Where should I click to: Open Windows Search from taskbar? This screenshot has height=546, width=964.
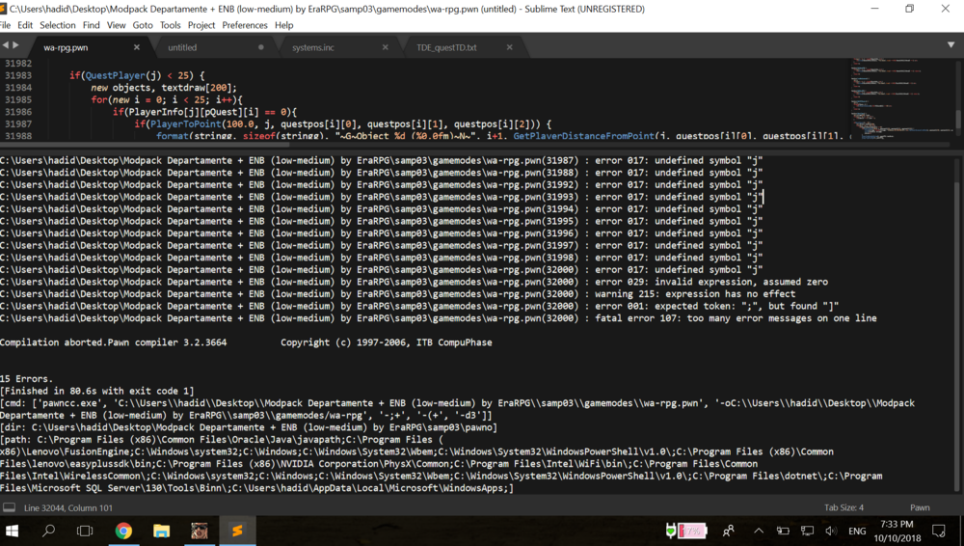pyautogui.click(x=48, y=531)
